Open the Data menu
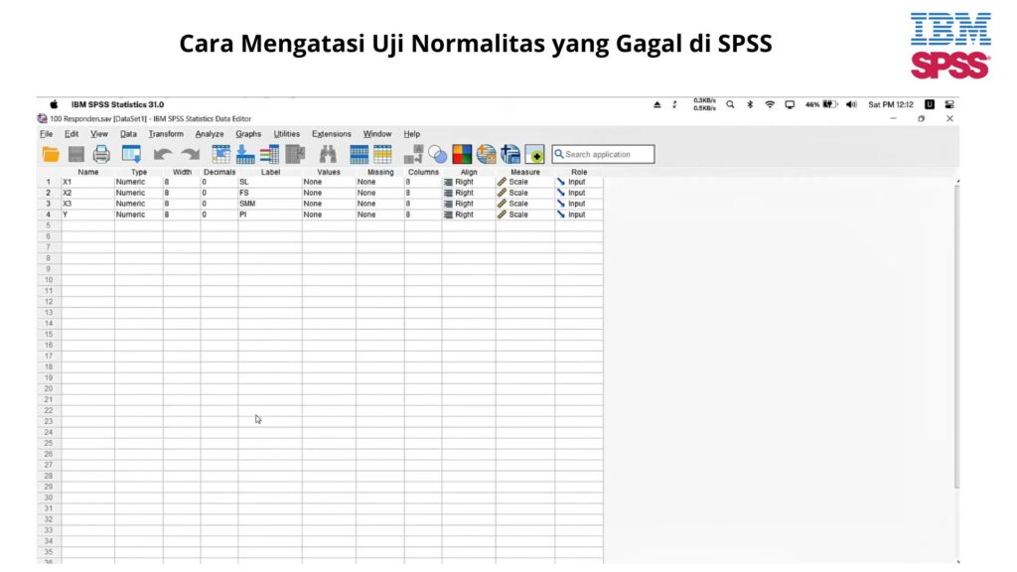Screen dimensions: 1017x572 (128, 134)
